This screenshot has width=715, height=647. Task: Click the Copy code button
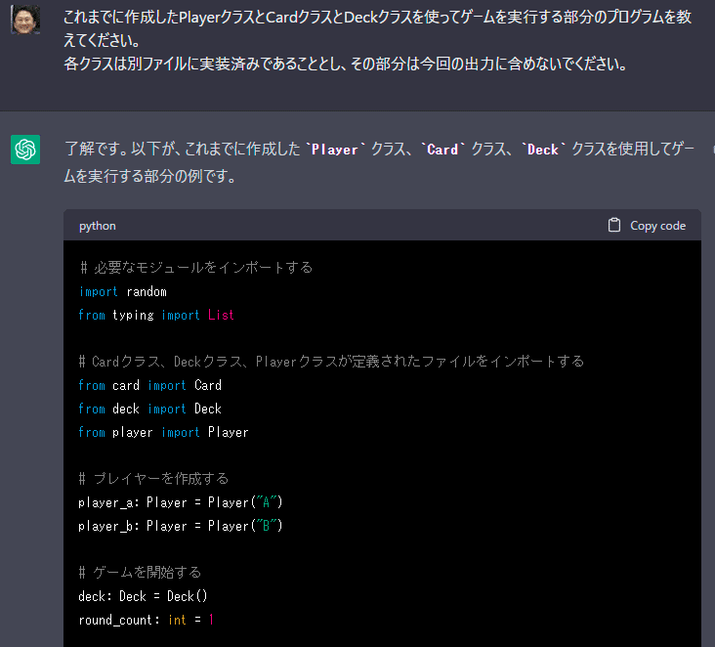647,226
